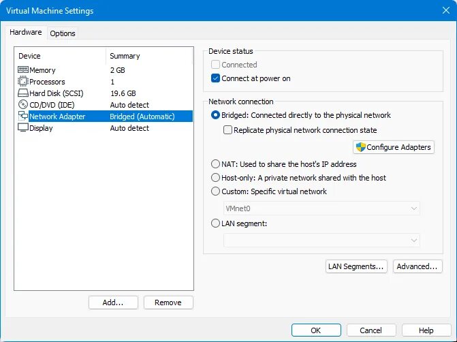Click the Advanced... button
Viewport: 457px width, 342px height.
coord(417,266)
